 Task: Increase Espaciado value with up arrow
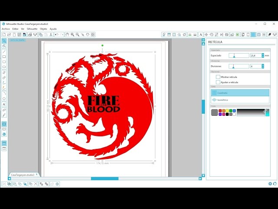point(263,54)
